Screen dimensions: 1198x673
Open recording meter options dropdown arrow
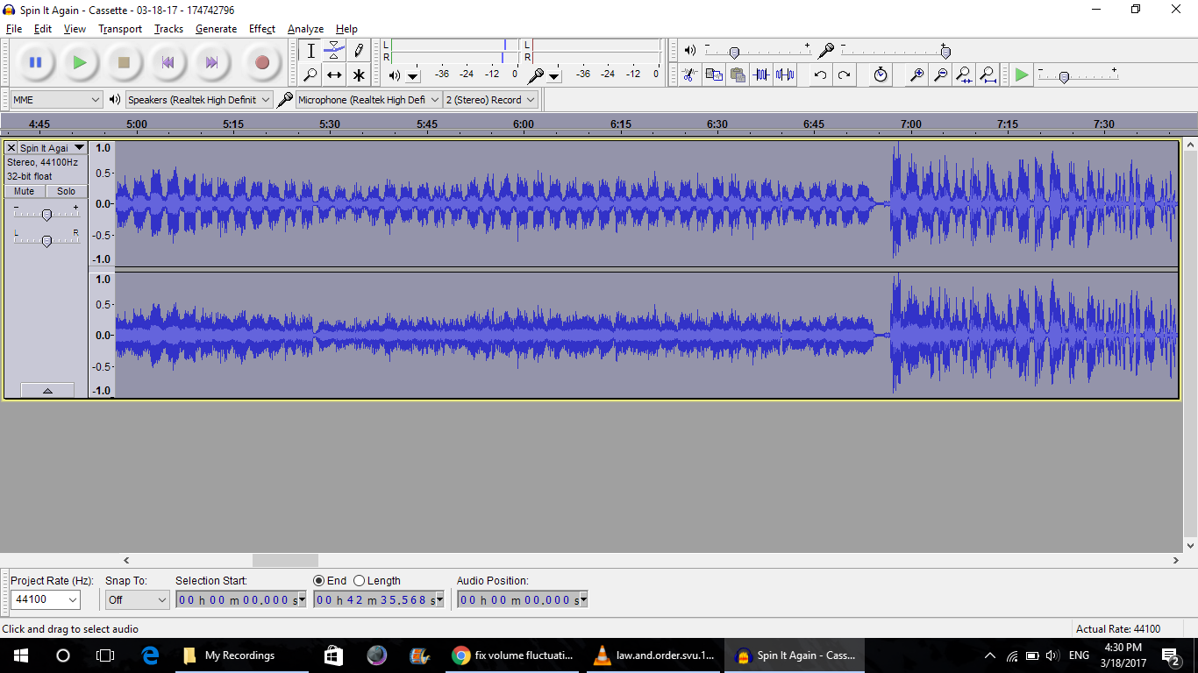554,76
